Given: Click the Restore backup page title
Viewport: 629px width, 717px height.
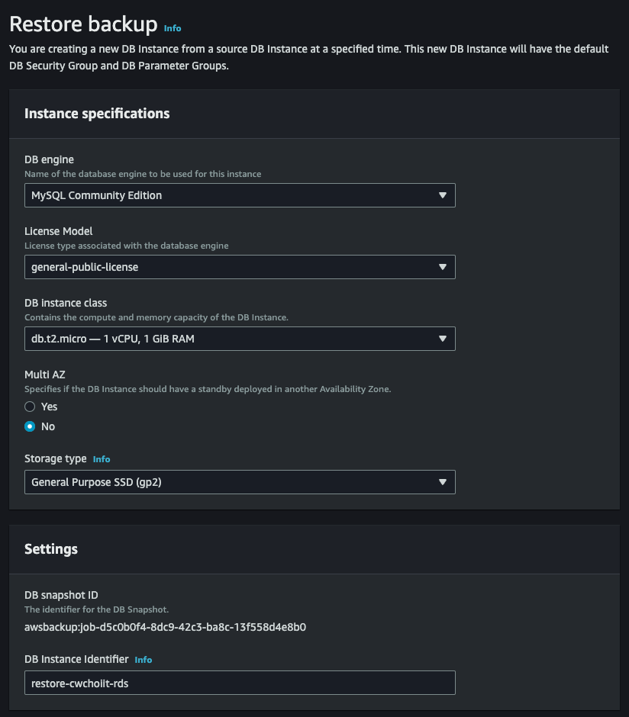Looking at the screenshot, I should click(x=83, y=24).
